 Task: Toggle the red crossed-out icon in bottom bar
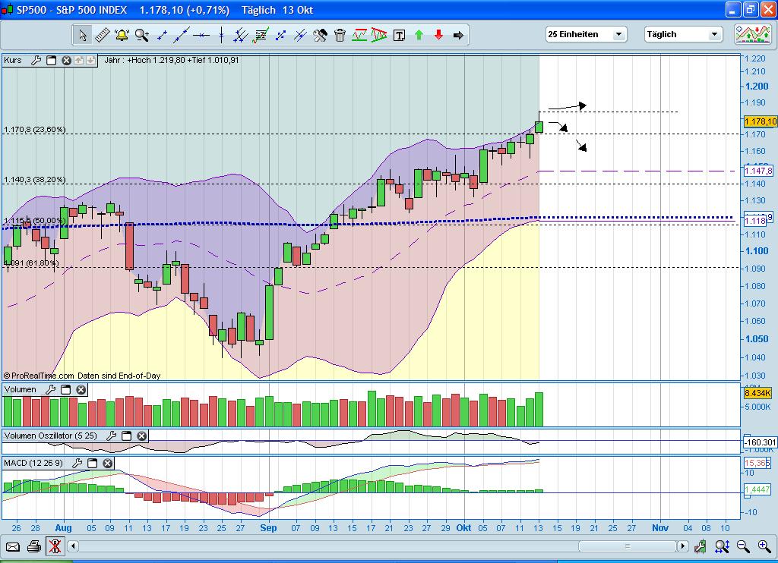(55, 546)
